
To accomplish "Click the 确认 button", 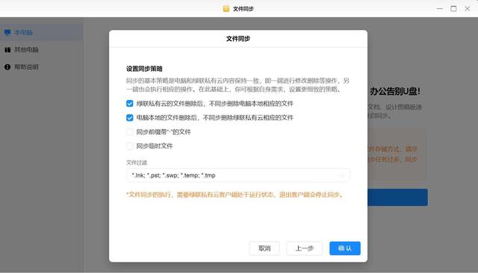I will [x=345, y=248].
